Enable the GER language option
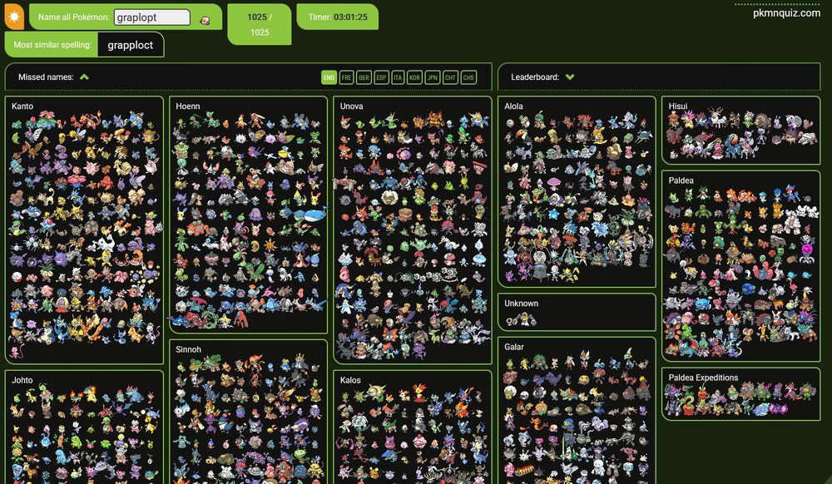This screenshot has width=832, height=484. pos(364,77)
